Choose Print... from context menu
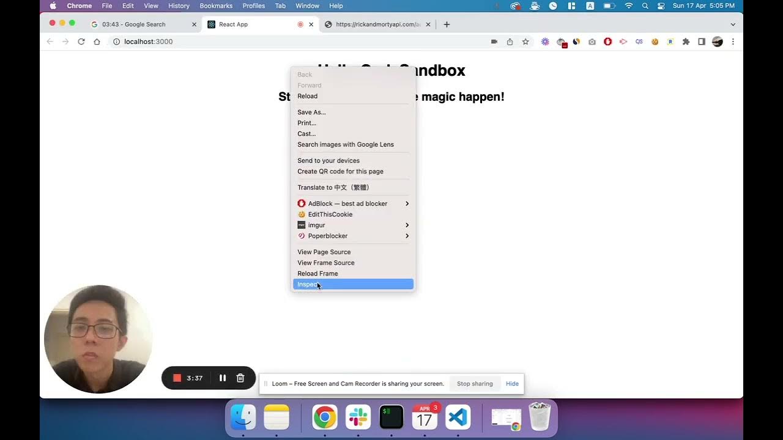The width and height of the screenshot is (783, 440). coord(353,123)
